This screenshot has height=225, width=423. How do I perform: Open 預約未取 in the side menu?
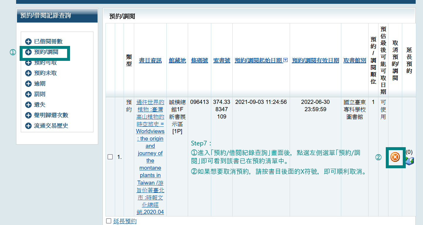pyautogui.click(x=45, y=73)
